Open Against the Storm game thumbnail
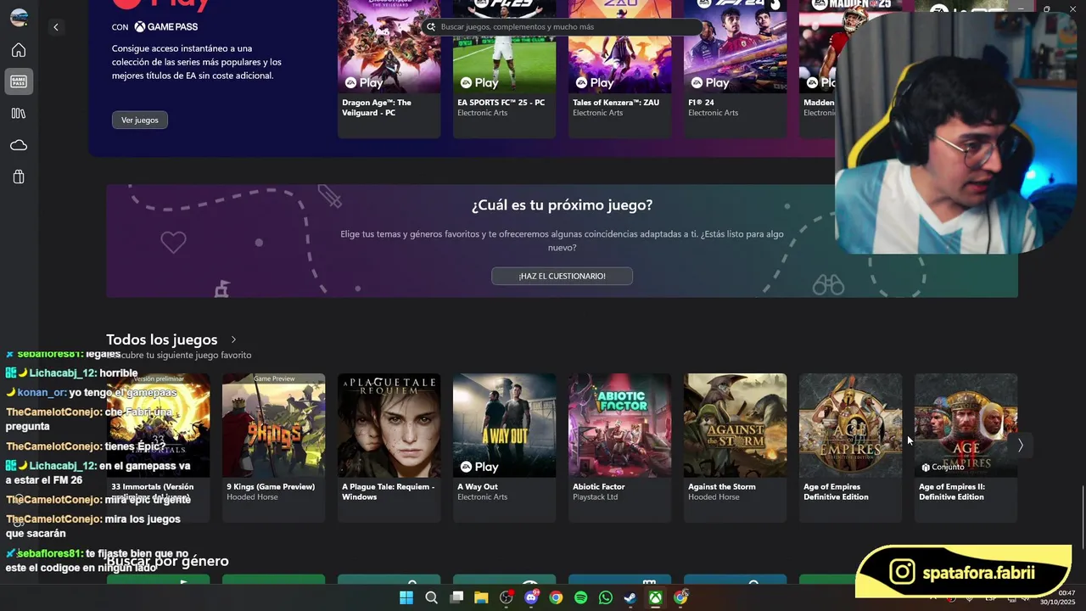This screenshot has height=611, width=1086. click(735, 425)
